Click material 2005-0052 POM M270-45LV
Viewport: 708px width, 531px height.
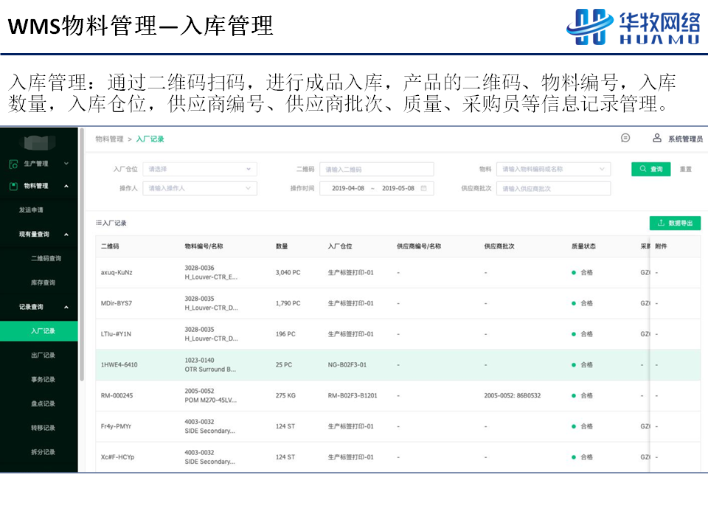210,395
